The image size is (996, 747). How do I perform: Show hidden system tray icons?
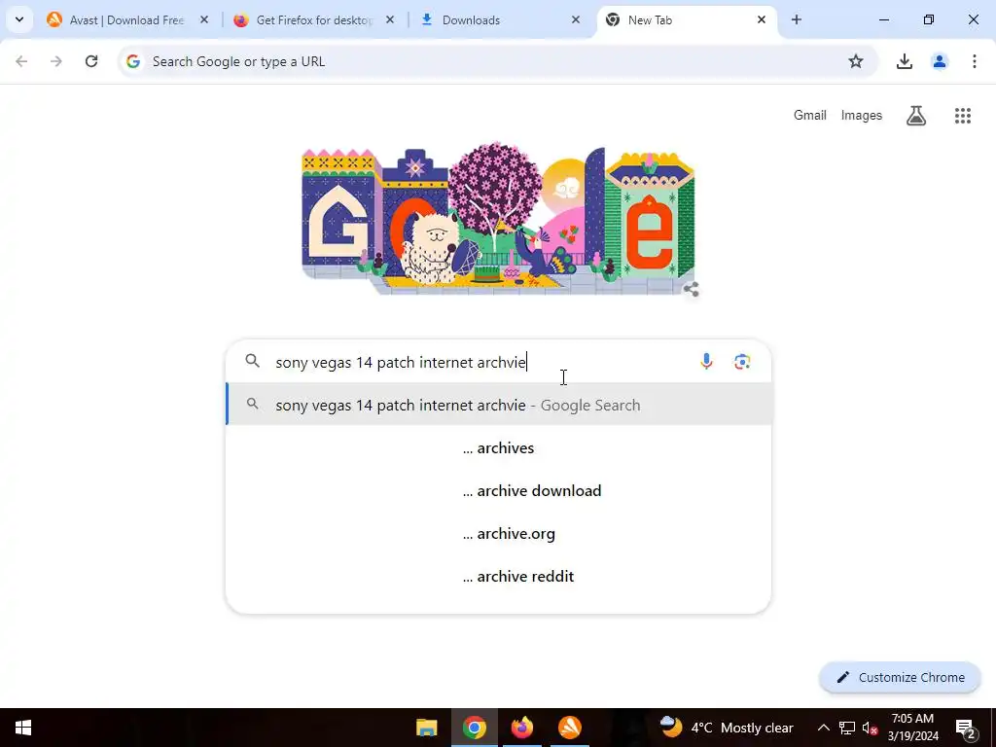tap(823, 728)
